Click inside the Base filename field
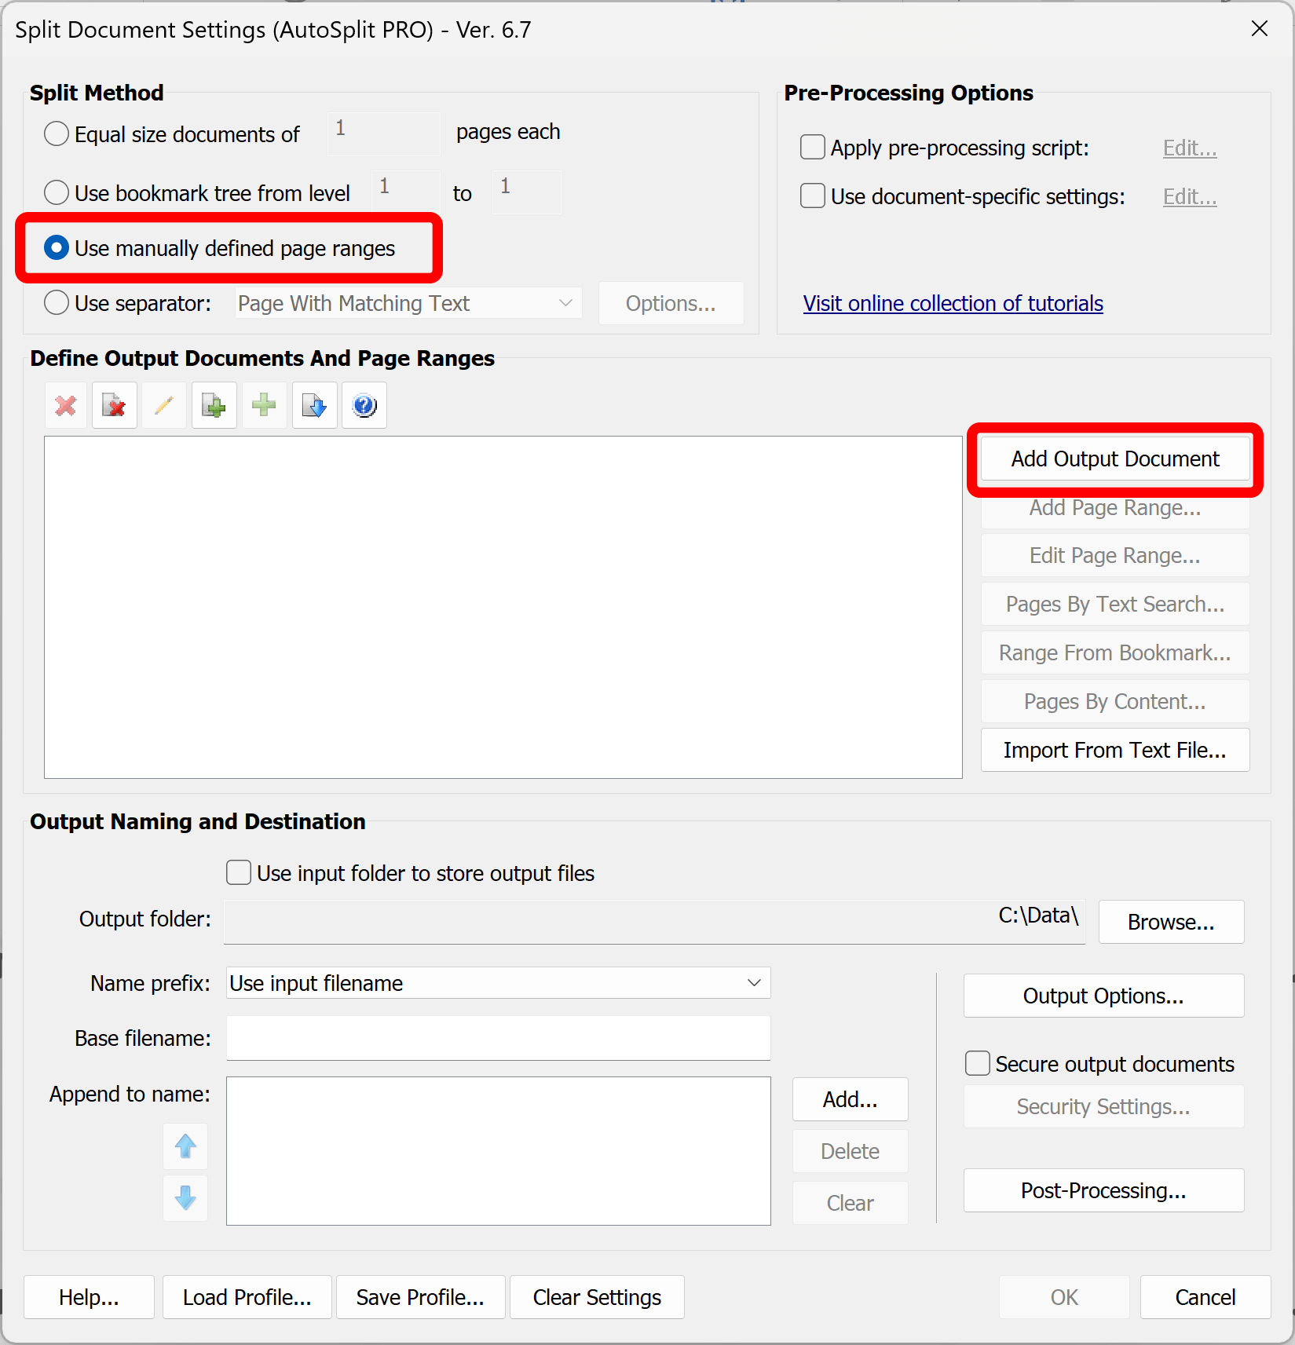The image size is (1295, 1345). coord(498,1038)
